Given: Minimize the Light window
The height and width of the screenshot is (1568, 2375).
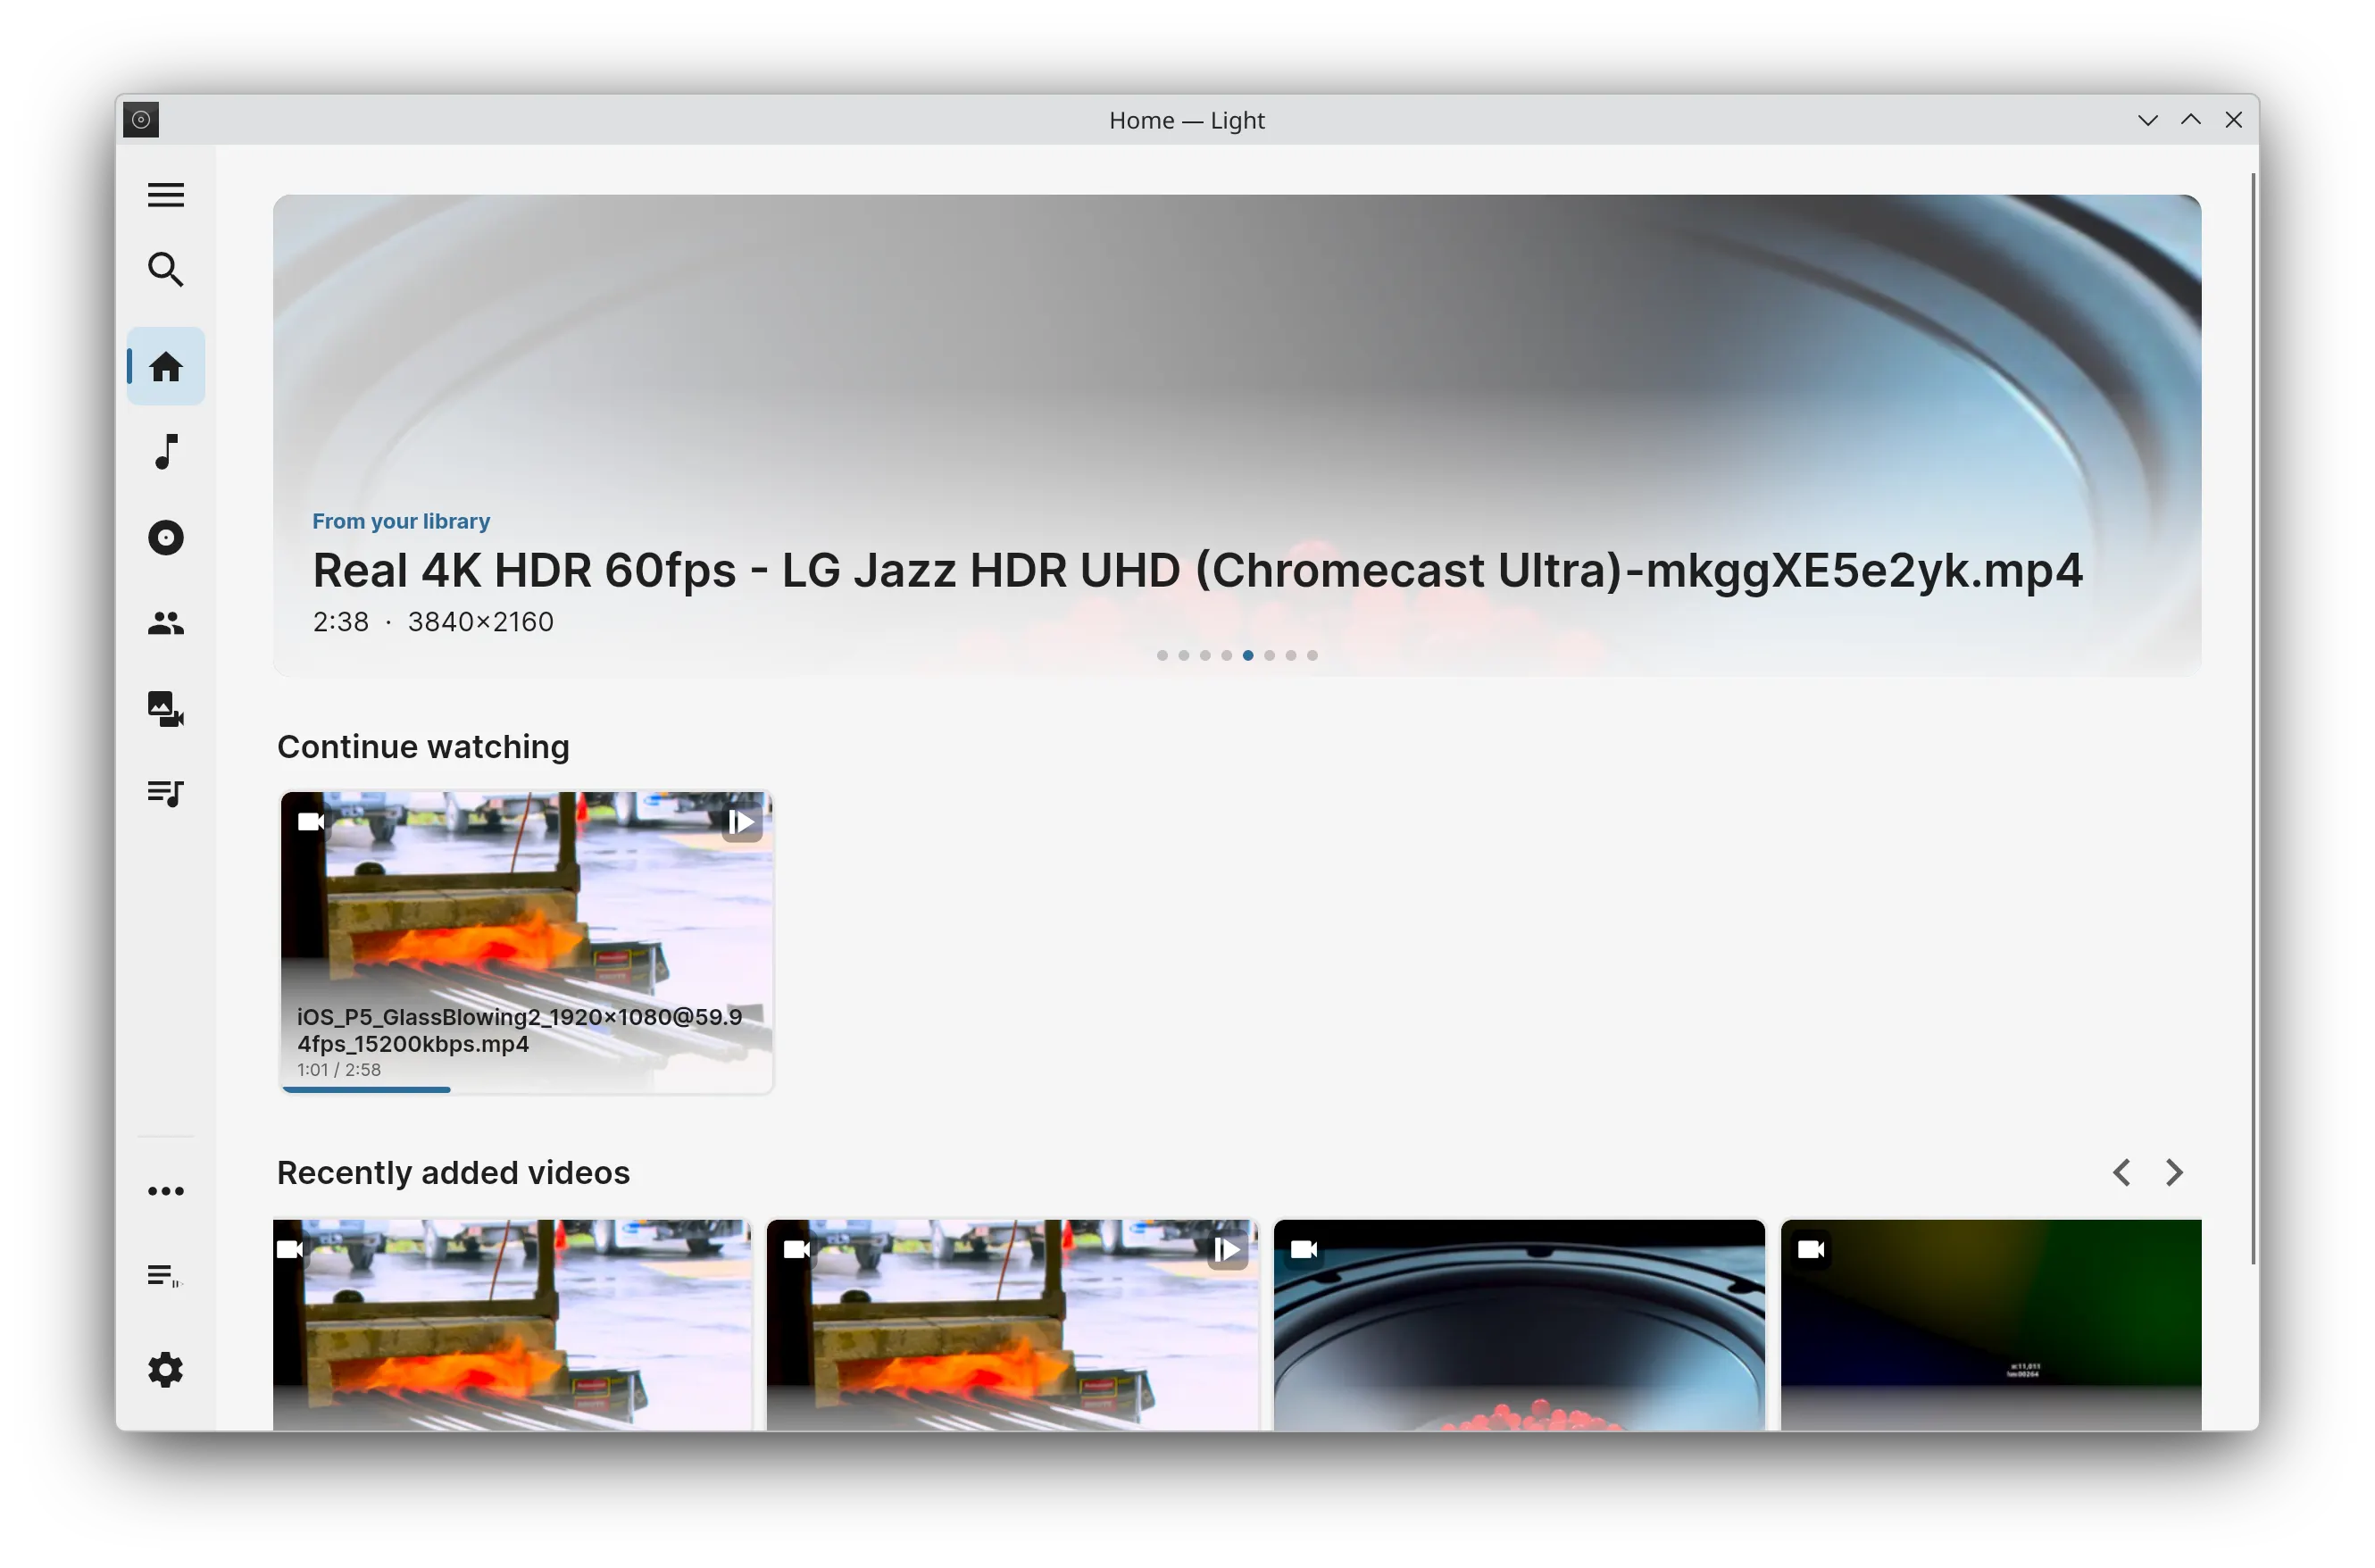Looking at the screenshot, I should [2148, 120].
